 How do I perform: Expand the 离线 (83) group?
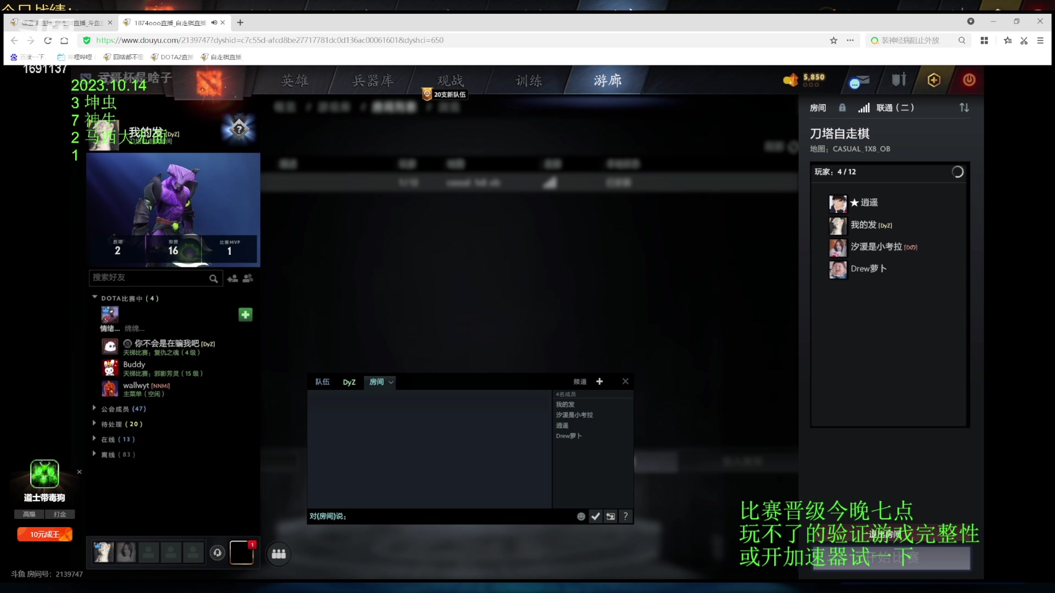(x=114, y=455)
